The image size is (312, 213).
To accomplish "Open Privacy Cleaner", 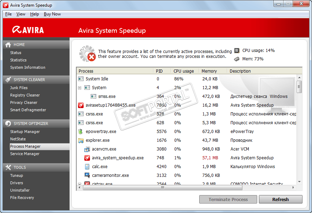I will [24, 102].
